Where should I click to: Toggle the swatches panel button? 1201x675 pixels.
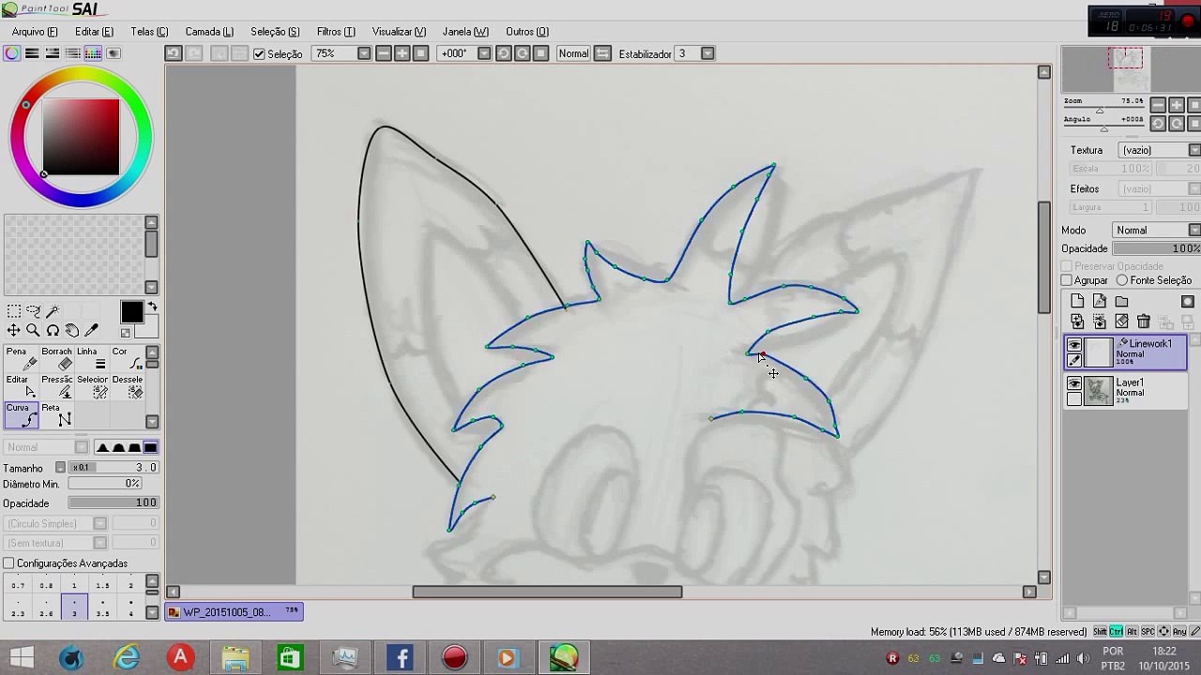pos(93,53)
